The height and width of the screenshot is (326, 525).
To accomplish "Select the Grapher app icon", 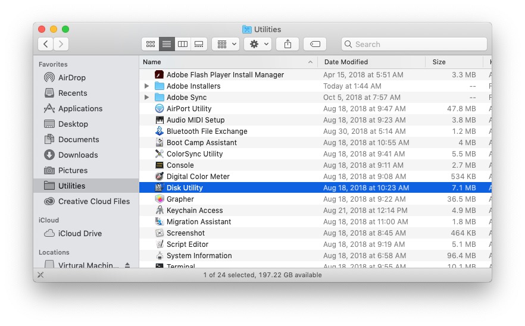I will [160, 199].
